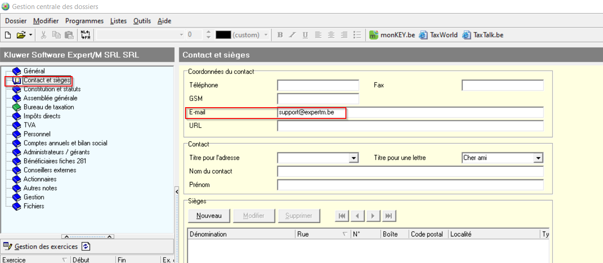Click the Cut scissors icon
The width and height of the screenshot is (603, 263).
tap(44, 35)
